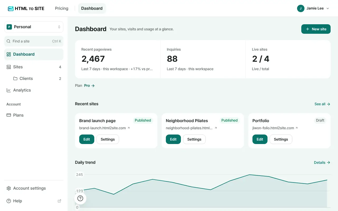Viewport: 338px width, 211px height.
Task: Open Dashboard in the sidebar
Action: 34,54
